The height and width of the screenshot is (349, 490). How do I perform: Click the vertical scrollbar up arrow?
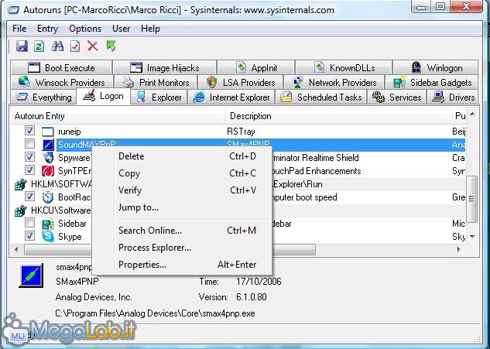(472, 114)
